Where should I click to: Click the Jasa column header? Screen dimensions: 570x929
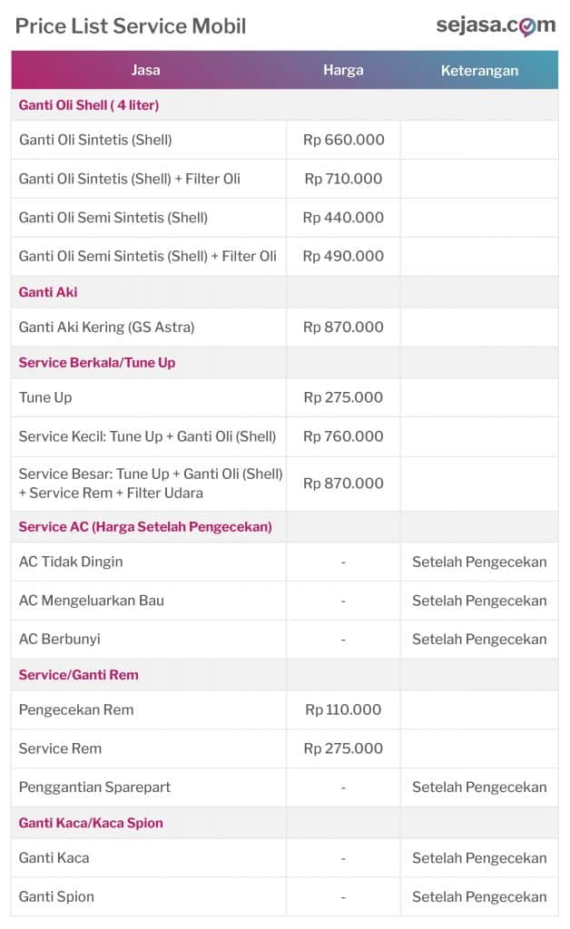[147, 70]
